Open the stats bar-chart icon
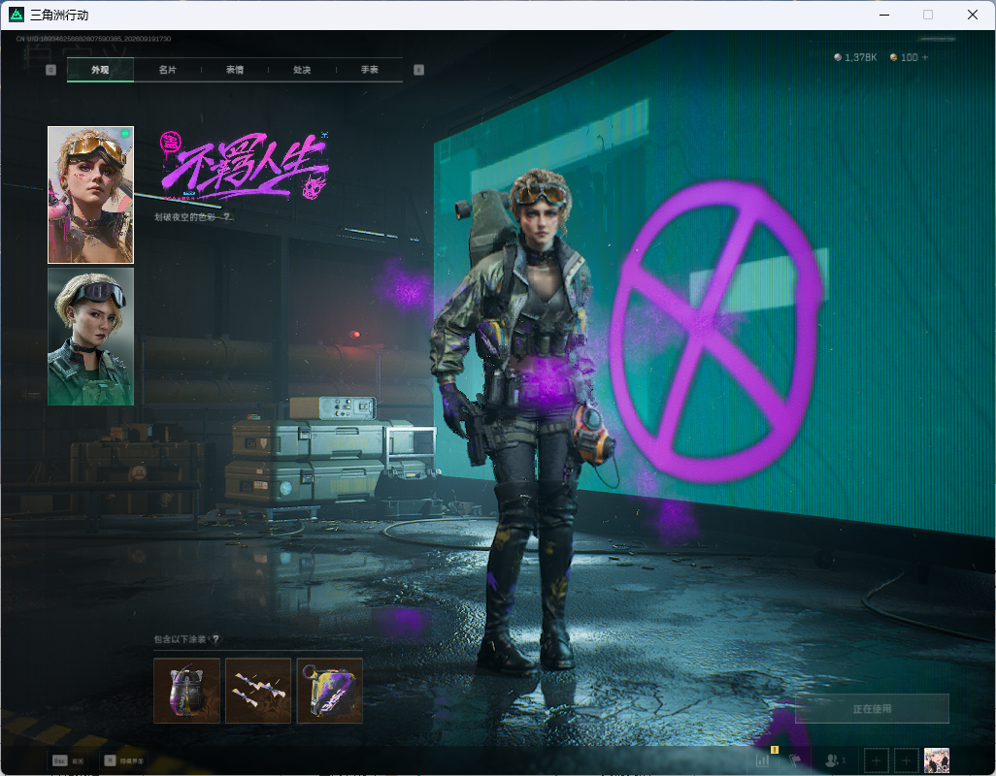 (763, 760)
